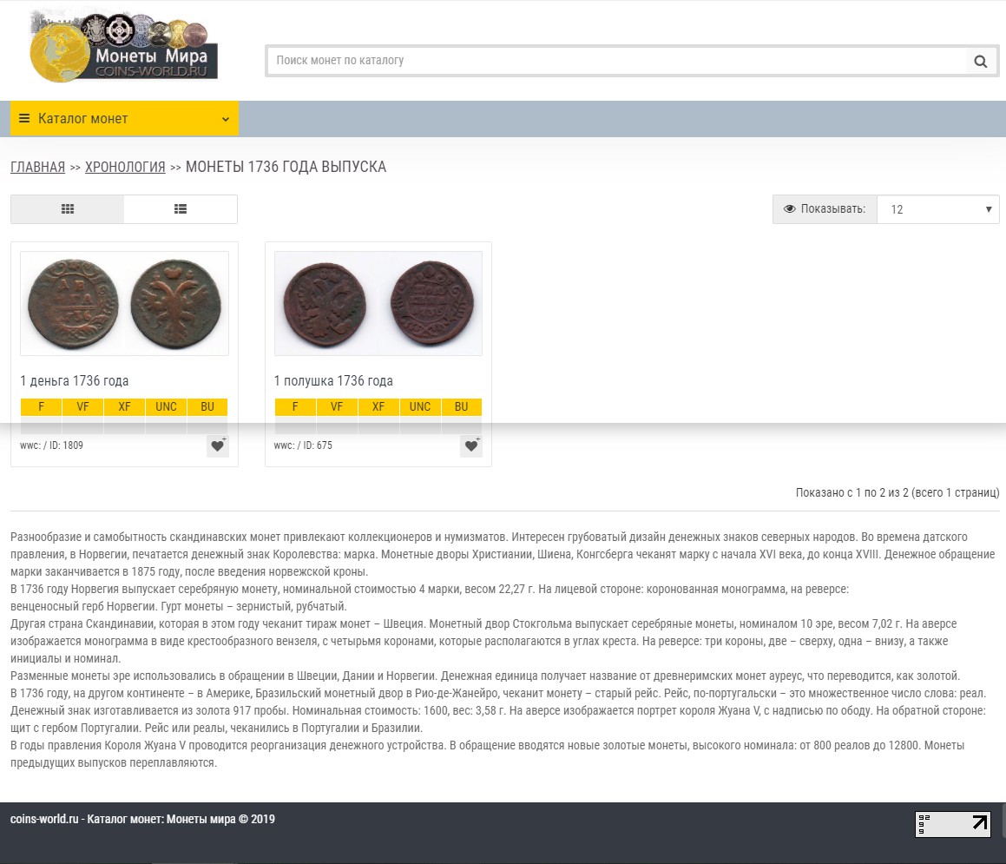Select XF grade on 1 полушка card
Viewport: 1006px width, 864px height.
(x=378, y=407)
